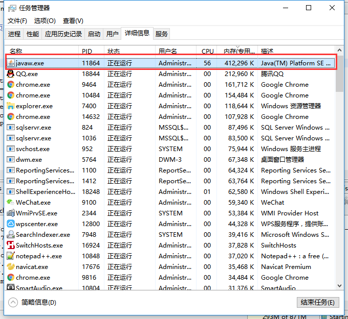The height and width of the screenshot is (319, 348).
Task: Click the dwm.exe process icon
Action: coord(11,160)
